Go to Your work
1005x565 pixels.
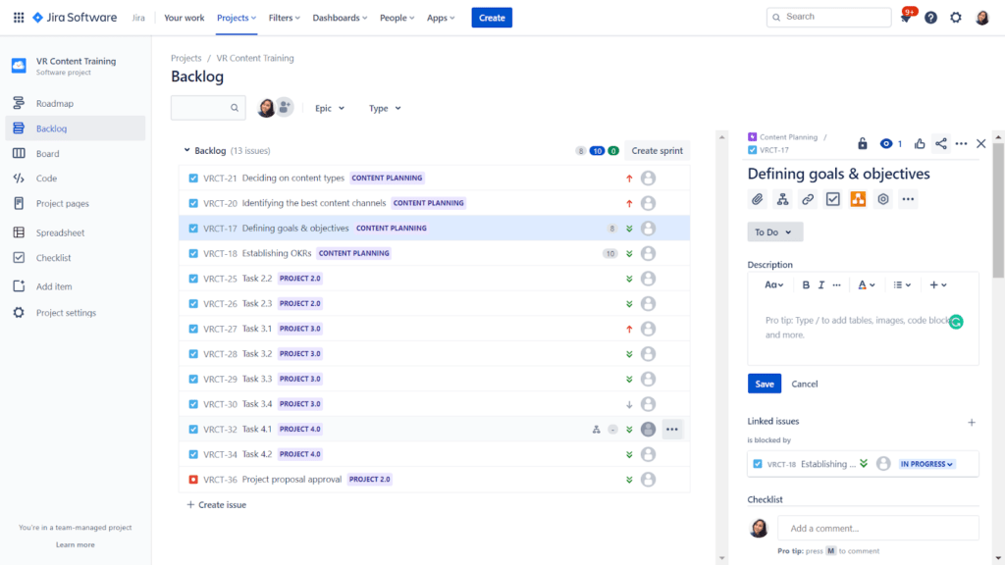click(184, 18)
